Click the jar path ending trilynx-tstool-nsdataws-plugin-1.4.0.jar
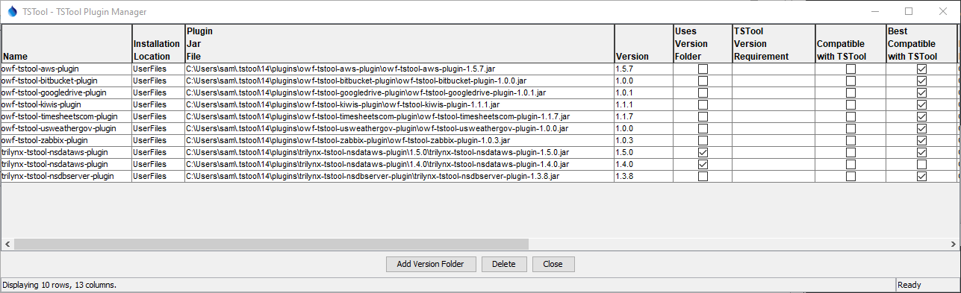This screenshot has height=293, width=961. tap(399, 164)
